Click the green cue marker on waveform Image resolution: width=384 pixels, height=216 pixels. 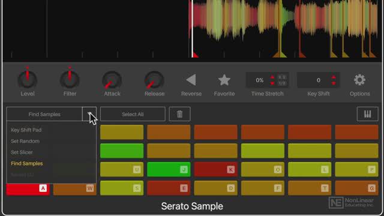coord(283,54)
